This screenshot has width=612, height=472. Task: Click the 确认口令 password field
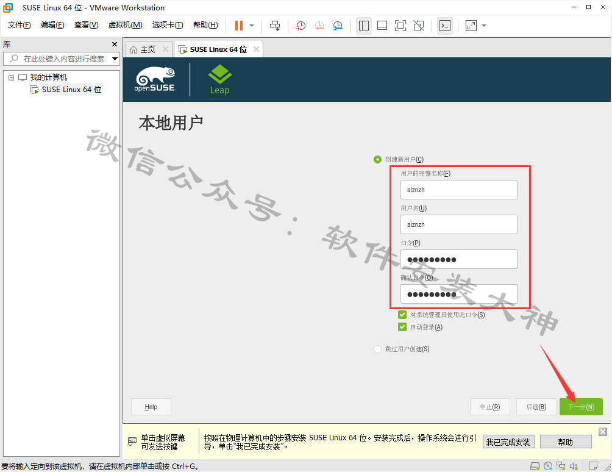tap(458, 294)
